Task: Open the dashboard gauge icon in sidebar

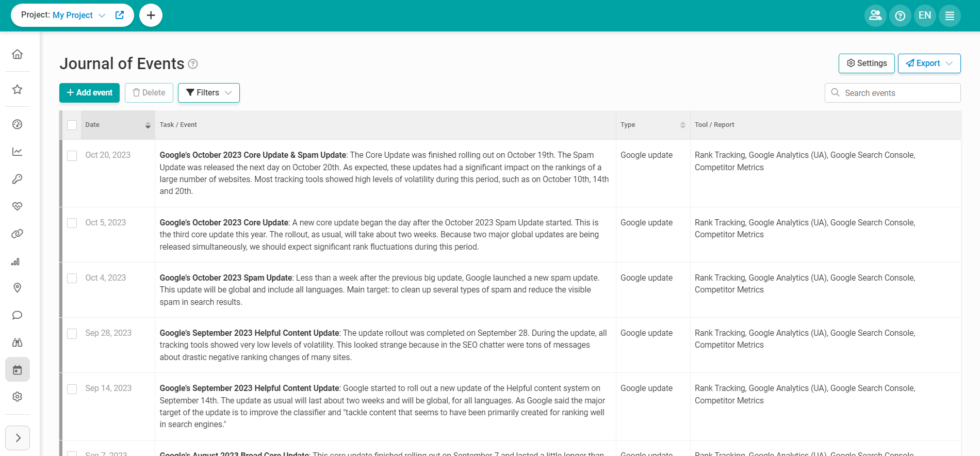Action: coord(18,124)
